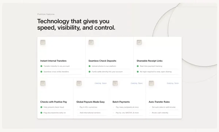The image size is (219, 132).
Task: Click the Shareable Receipt Links card icon
Action: point(139,42)
